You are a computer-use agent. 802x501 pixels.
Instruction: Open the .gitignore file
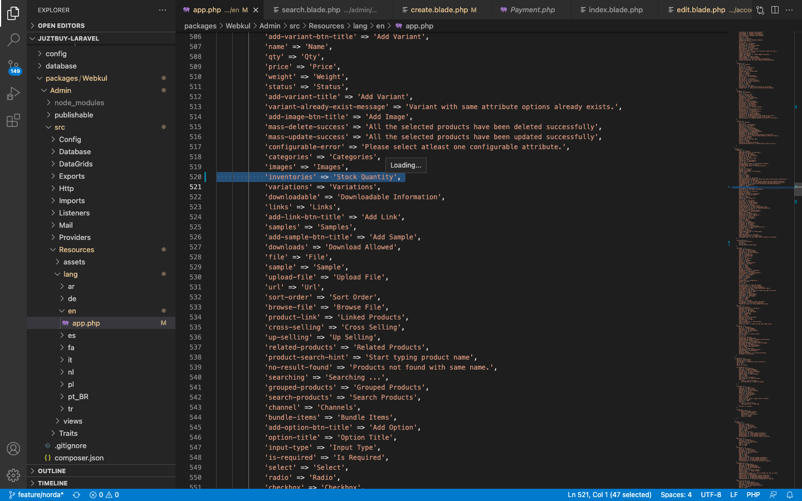(101, 446)
